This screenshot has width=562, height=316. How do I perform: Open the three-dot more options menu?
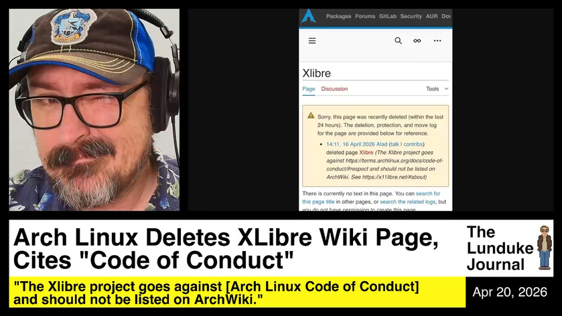437,41
